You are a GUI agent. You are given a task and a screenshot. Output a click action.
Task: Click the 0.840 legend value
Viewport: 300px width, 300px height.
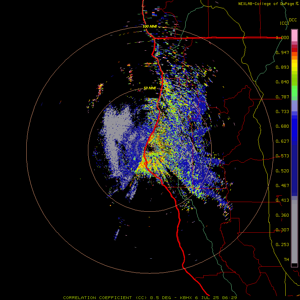(x=282, y=82)
